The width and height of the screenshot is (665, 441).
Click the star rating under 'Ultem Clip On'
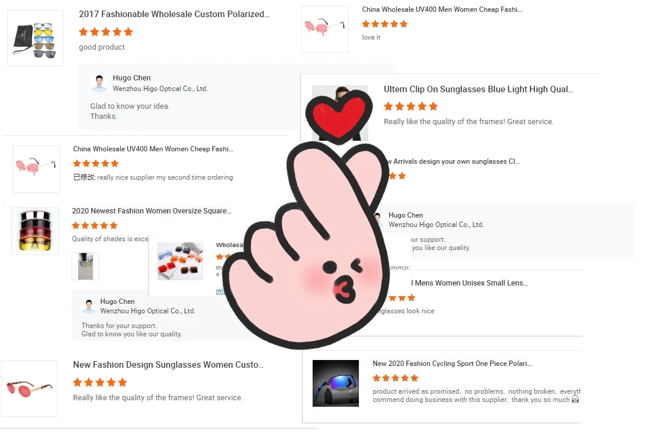[x=410, y=106]
